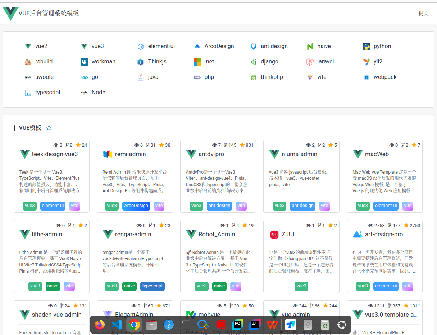Click the star count 801 on antdv-pro
Screen dimensions: 437x335
(250, 145)
